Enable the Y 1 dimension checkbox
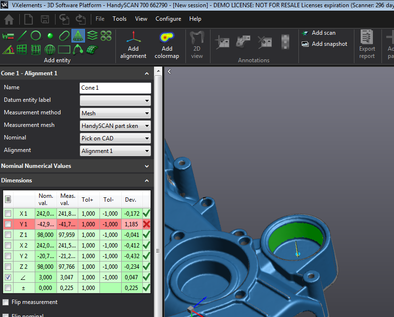 click(8, 224)
